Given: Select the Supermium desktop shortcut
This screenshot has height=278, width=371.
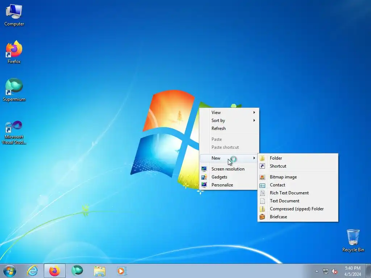Looking at the screenshot, I should pyautogui.click(x=14, y=90).
